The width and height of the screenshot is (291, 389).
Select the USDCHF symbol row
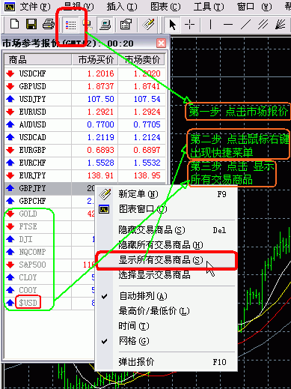pyautogui.click(x=85, y=73)
